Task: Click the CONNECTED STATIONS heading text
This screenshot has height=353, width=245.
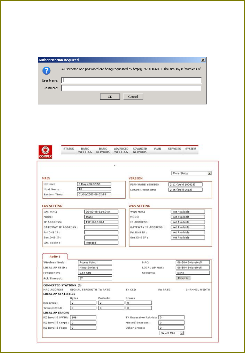Action: [x=60, y=285]
